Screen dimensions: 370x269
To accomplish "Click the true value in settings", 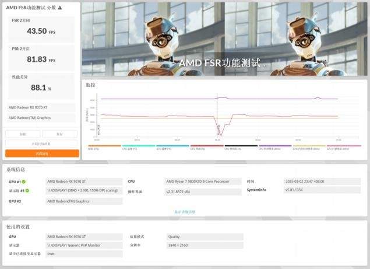I will (x=84, y=254).
